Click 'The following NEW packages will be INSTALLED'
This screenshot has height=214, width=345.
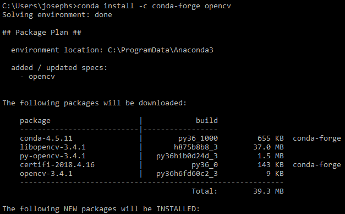click(101, 208)
